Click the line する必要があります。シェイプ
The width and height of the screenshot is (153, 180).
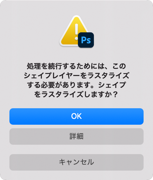76,85
